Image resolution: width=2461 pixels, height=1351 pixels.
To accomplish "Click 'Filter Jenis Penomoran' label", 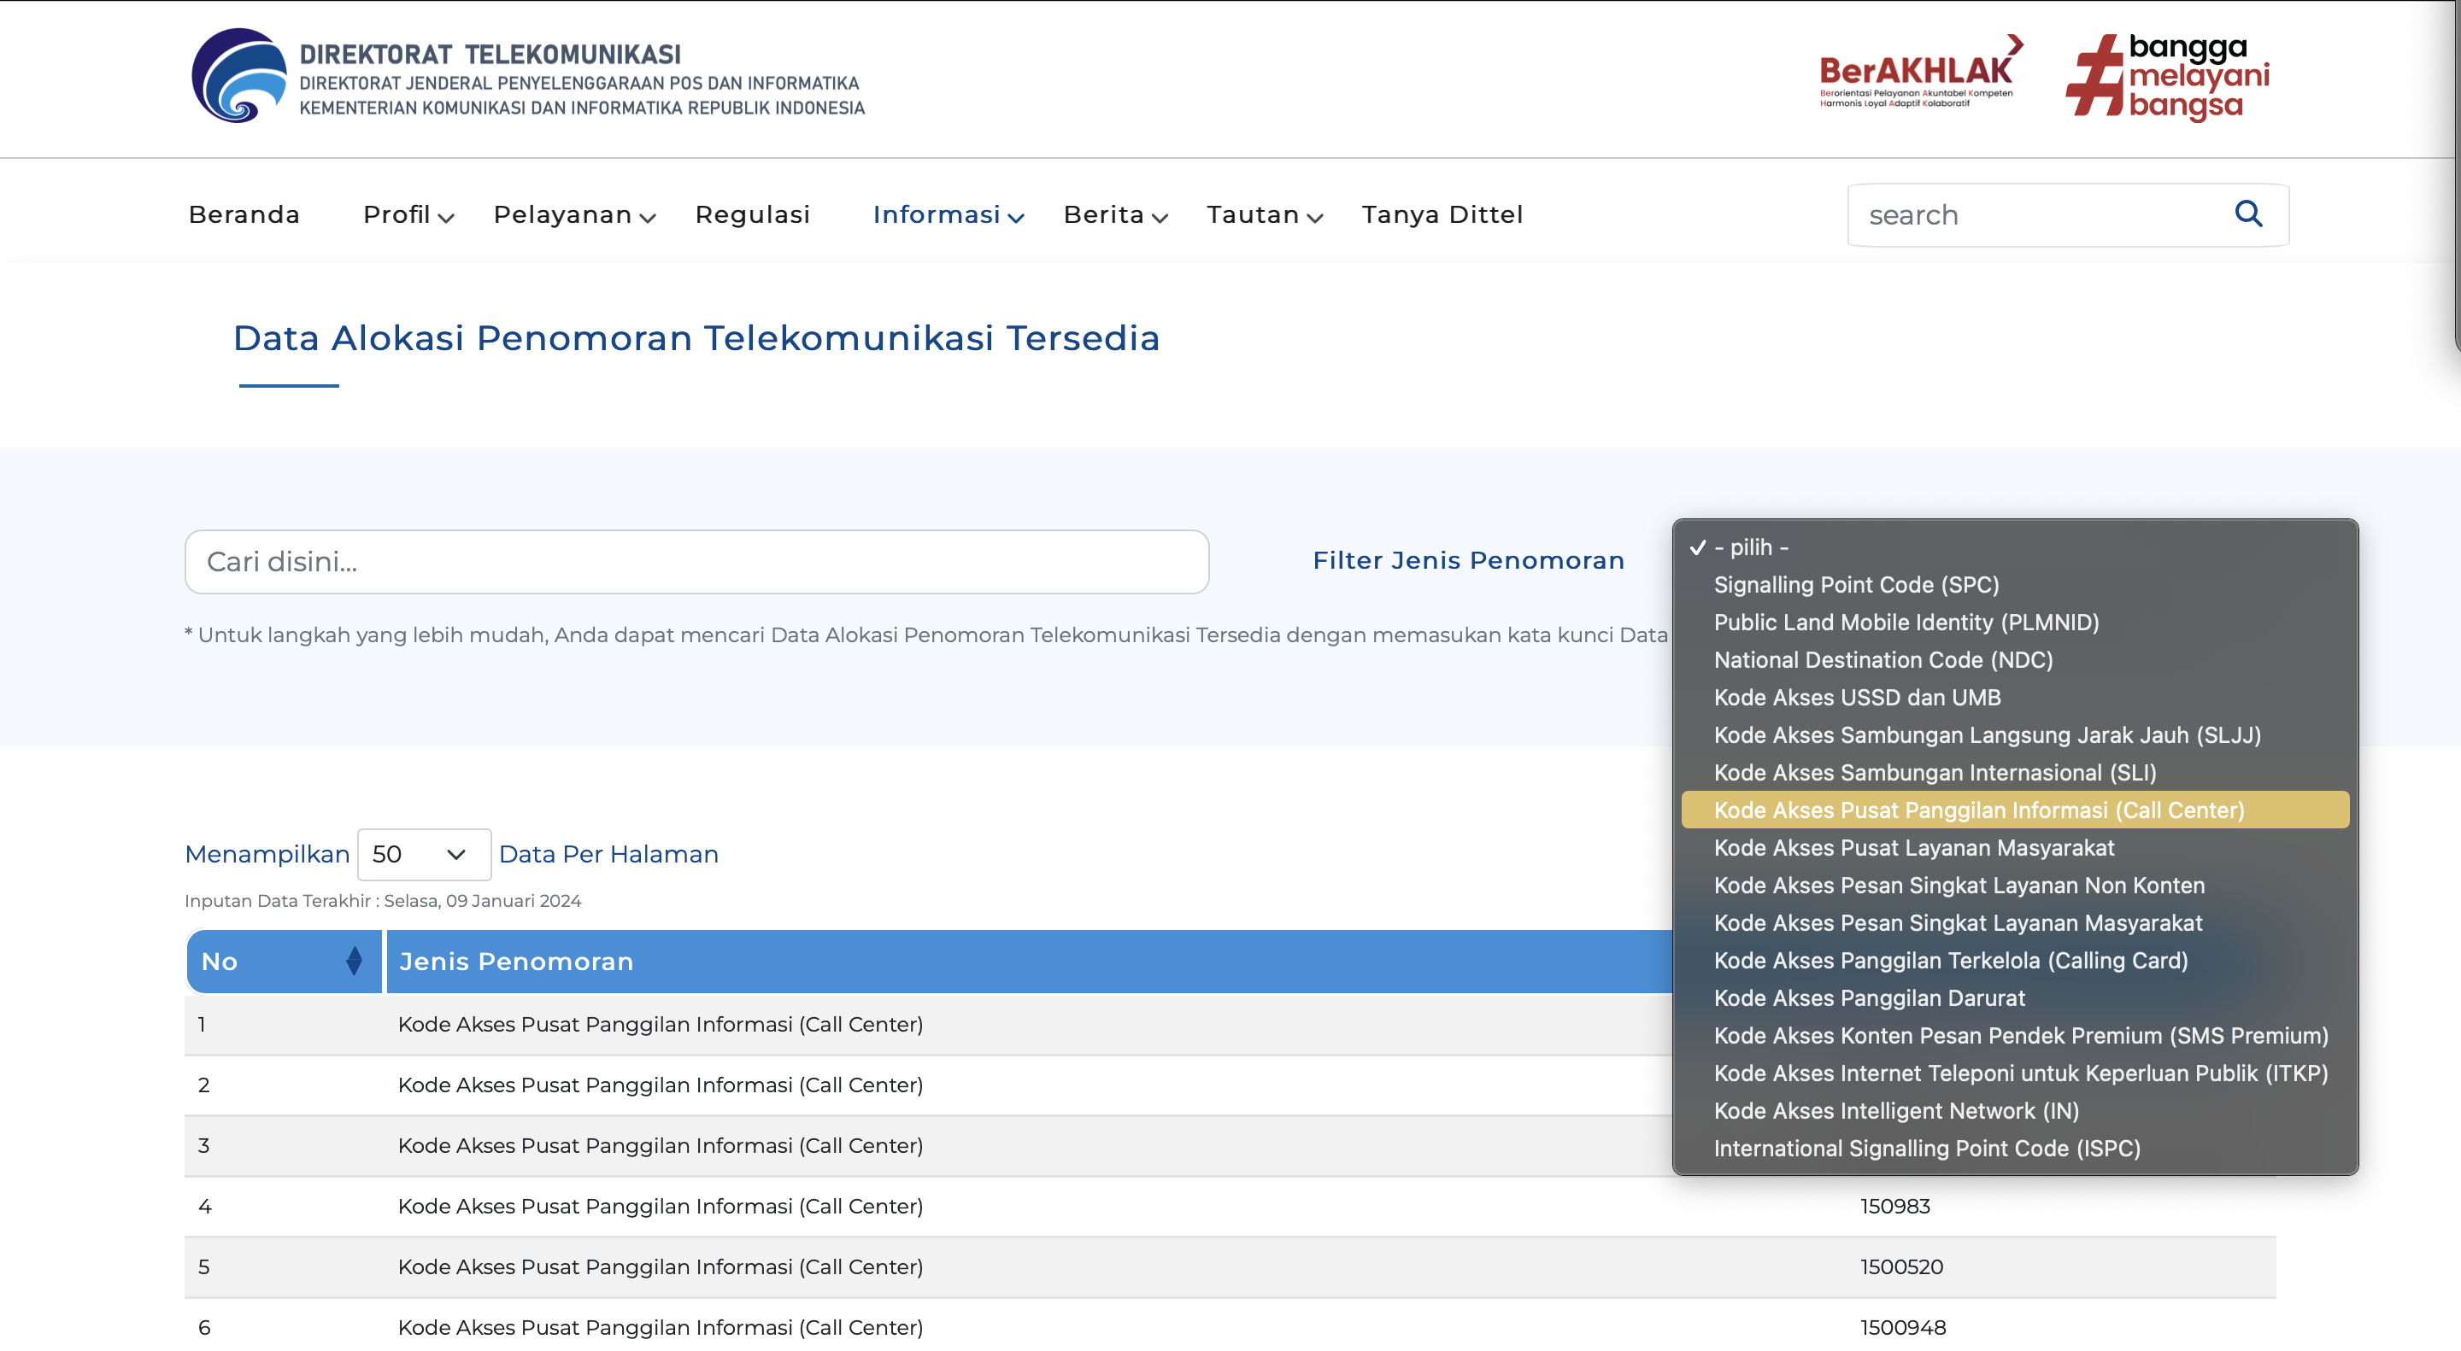I will point(1468,560).
